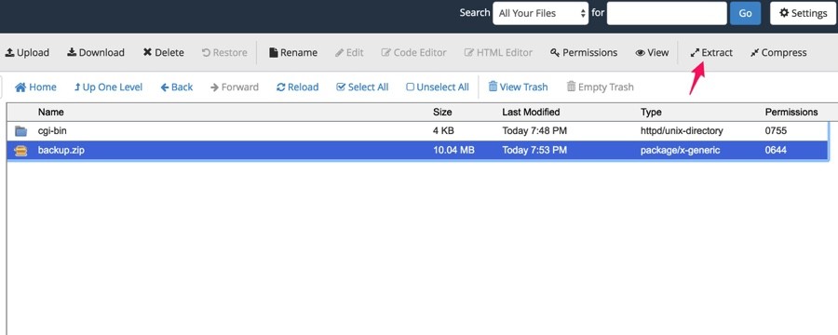This screenshot has height=335, width=838.
Task: Open the Settings button
Action: [x=804, y=13]
